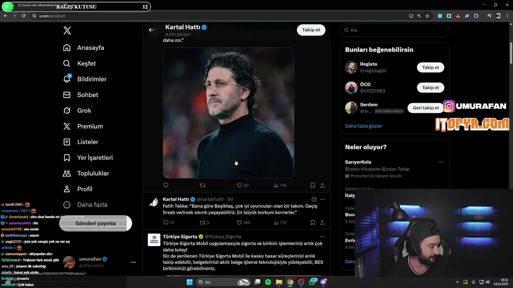Bookmark this page with the star icon
Screen dimensions: 513x288
pos(427,16)
